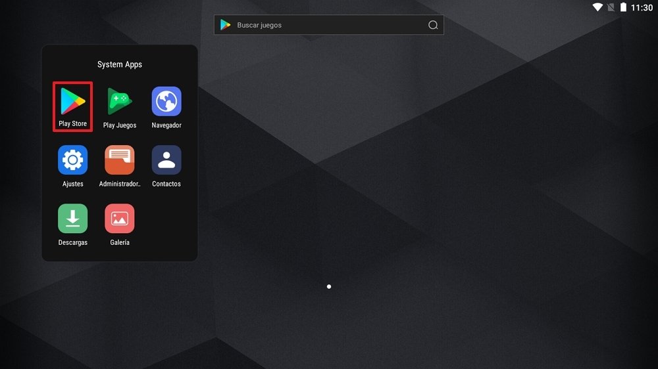
Task: Focus the Buscar juegos search field
Action: click(328, 25)
